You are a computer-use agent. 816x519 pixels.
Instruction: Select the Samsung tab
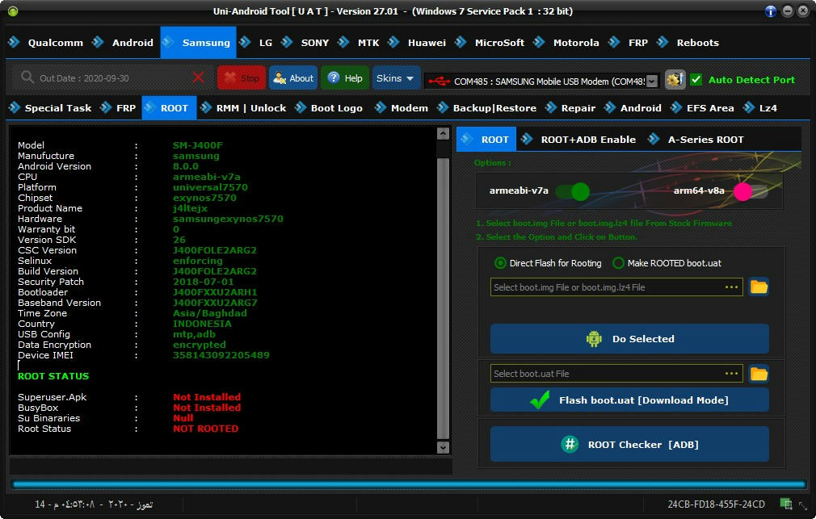point(198,43)
